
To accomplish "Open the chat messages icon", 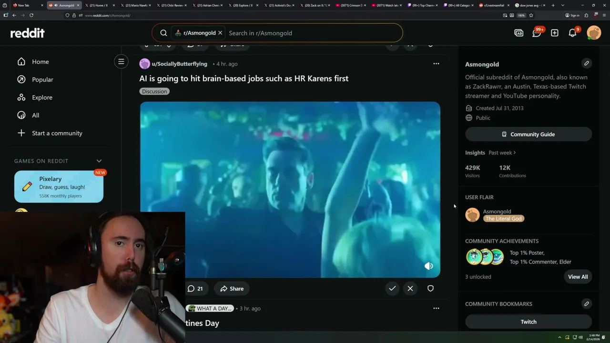I will 537,33.
